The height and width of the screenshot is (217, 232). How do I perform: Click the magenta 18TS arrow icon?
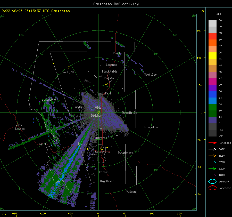tap(212, 175)
